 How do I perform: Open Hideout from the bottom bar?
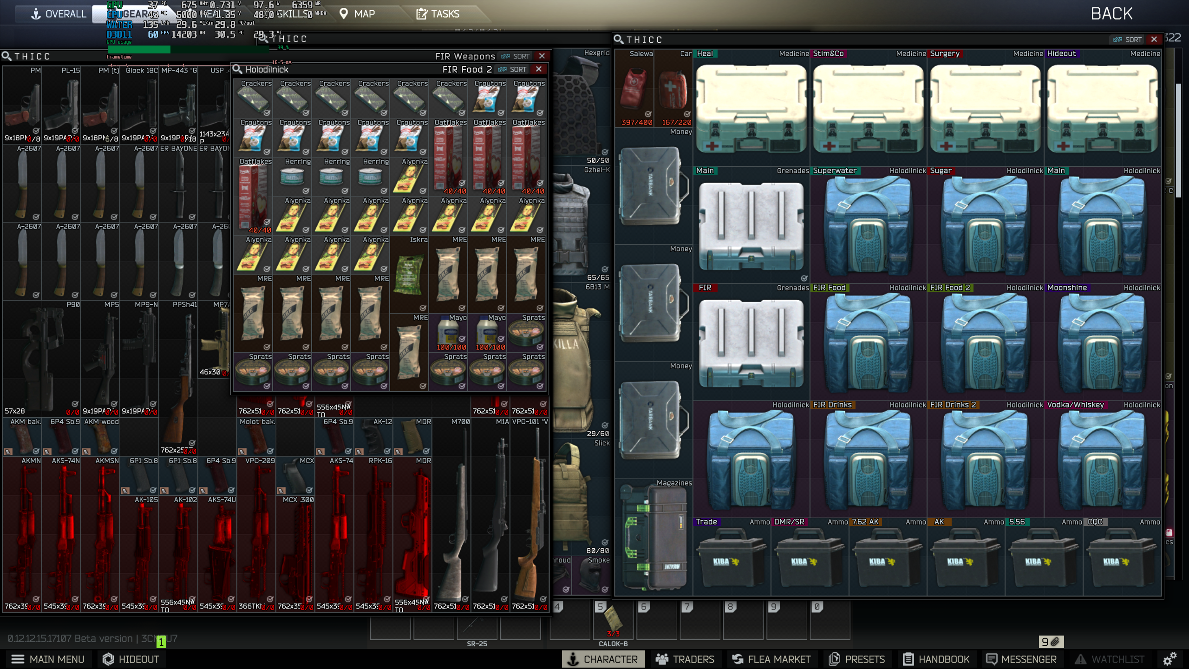pos(130,659)
